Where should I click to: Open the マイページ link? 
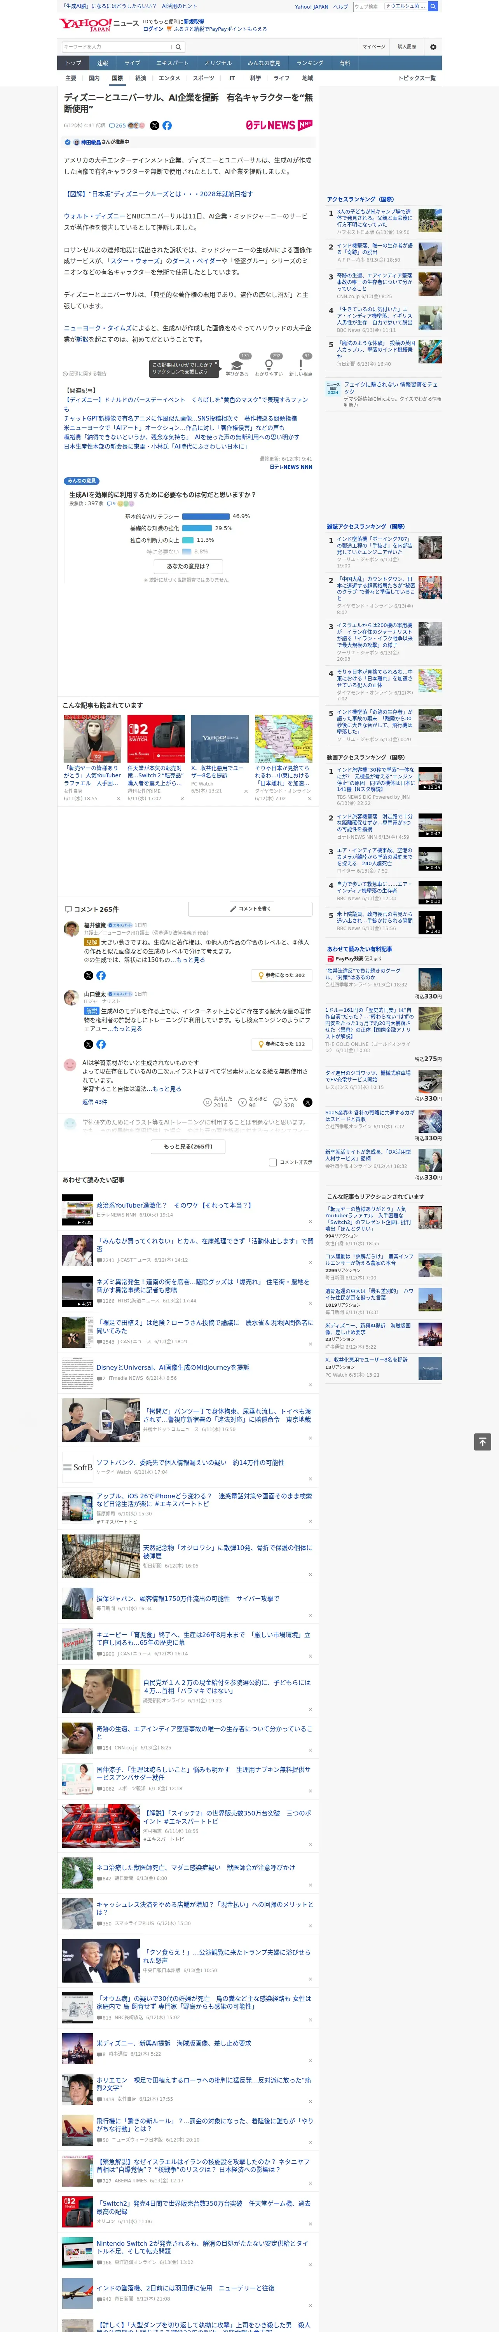pyautogui.click(x=374, y=47)
